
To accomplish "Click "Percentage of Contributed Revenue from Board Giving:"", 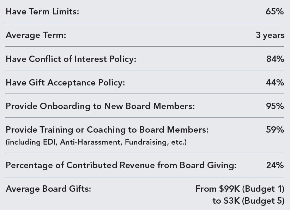I will 121,165.
